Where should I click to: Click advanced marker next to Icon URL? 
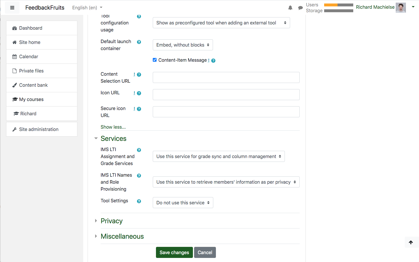point(134,93)
